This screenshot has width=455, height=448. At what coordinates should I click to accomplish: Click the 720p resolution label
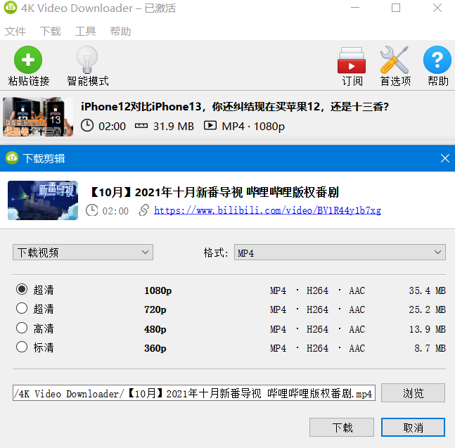pyautogui.click(x=155, y=309)
